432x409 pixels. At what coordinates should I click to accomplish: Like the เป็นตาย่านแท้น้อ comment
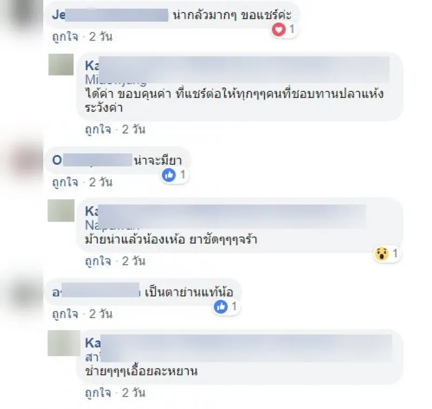click(x=65, y=314)
